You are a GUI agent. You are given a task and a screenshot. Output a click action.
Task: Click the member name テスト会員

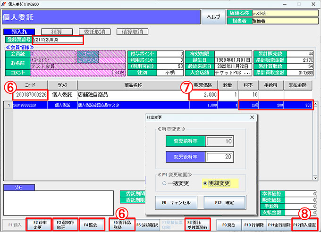click(43, 66)
